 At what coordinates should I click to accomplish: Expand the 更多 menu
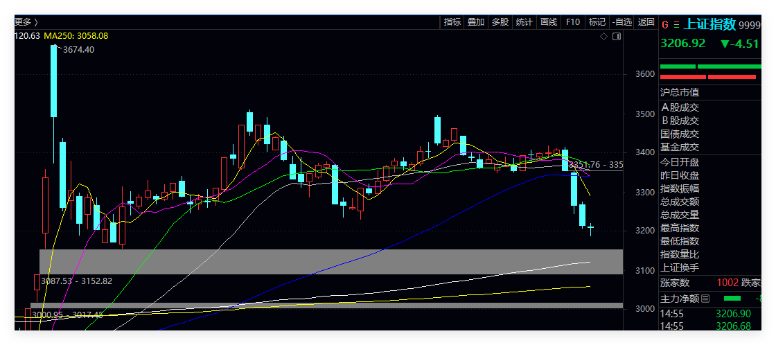(26, 22)
